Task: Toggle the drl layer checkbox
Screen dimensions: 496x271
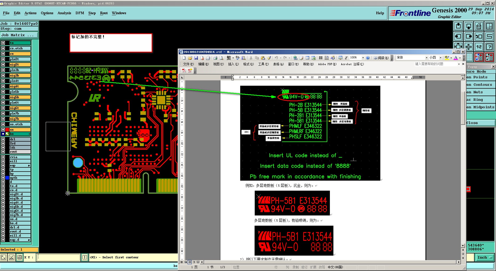Action: pyautogui.click(x=3, y=139)
